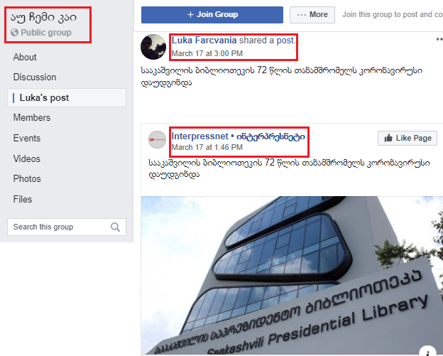Click the Public group globe icon
The height and width of the screenshot is (356, 443).
click(14, 33)
